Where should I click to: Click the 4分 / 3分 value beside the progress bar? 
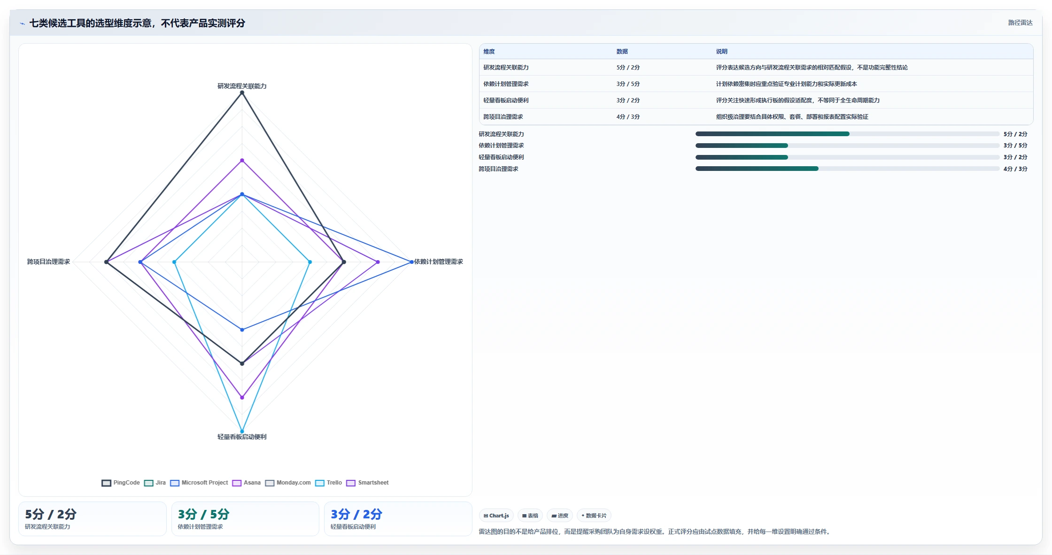tap(1015, 169)
